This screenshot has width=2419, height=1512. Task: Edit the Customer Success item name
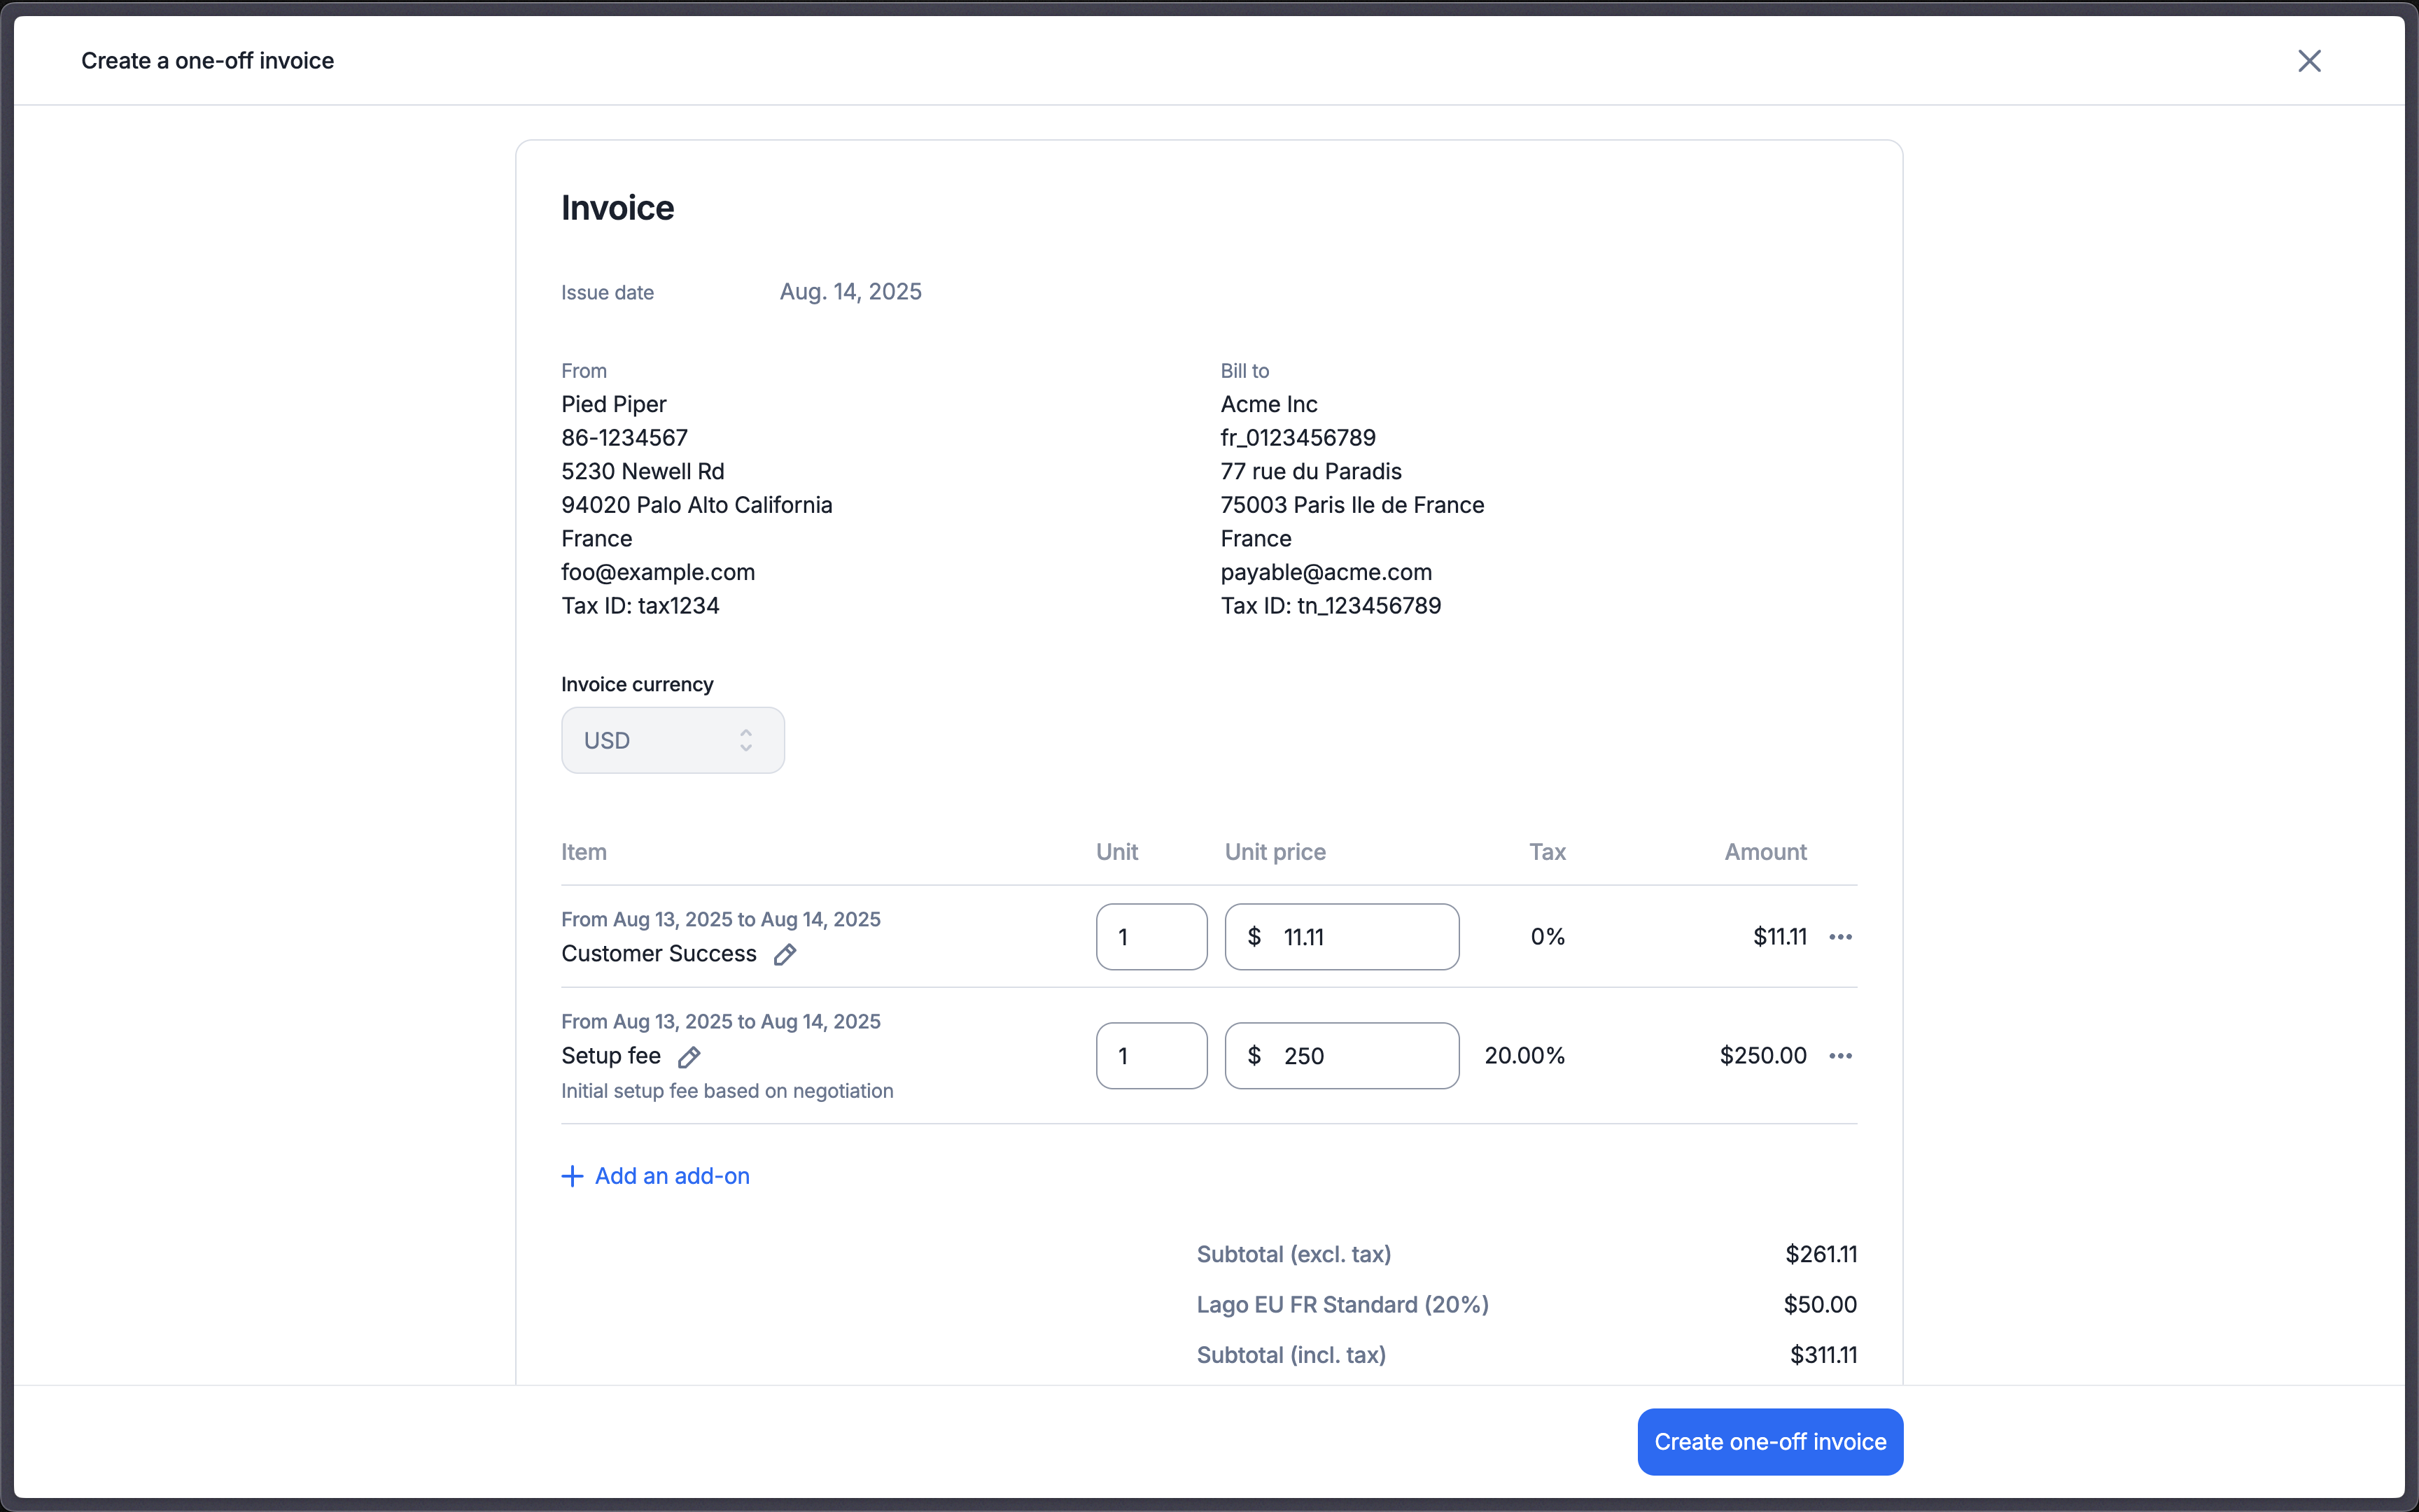pyautogui.click(x=785, y=954)
